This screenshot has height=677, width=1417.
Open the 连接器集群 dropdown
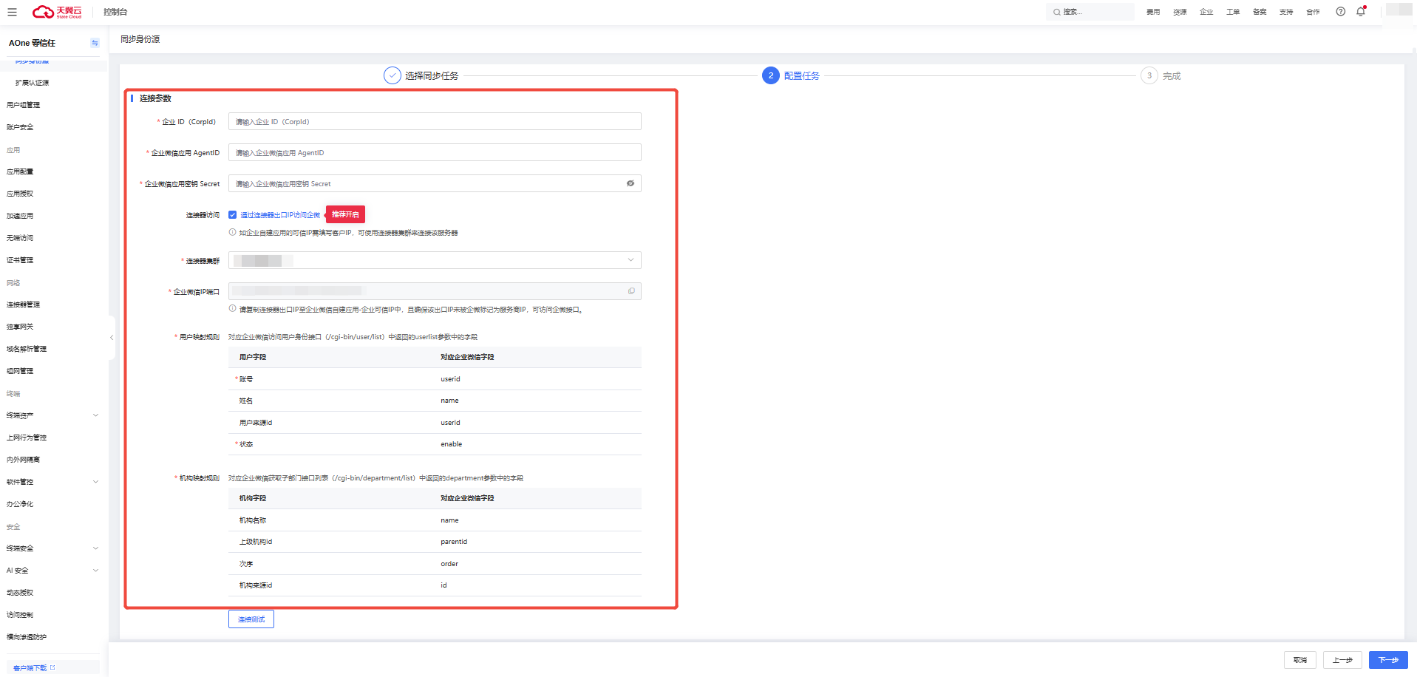(x=435, y=260)
